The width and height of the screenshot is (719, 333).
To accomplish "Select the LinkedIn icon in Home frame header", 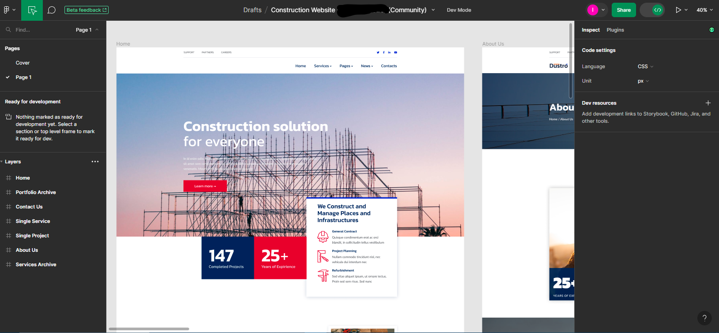I will pyautogui.click(x=389, y=52).
